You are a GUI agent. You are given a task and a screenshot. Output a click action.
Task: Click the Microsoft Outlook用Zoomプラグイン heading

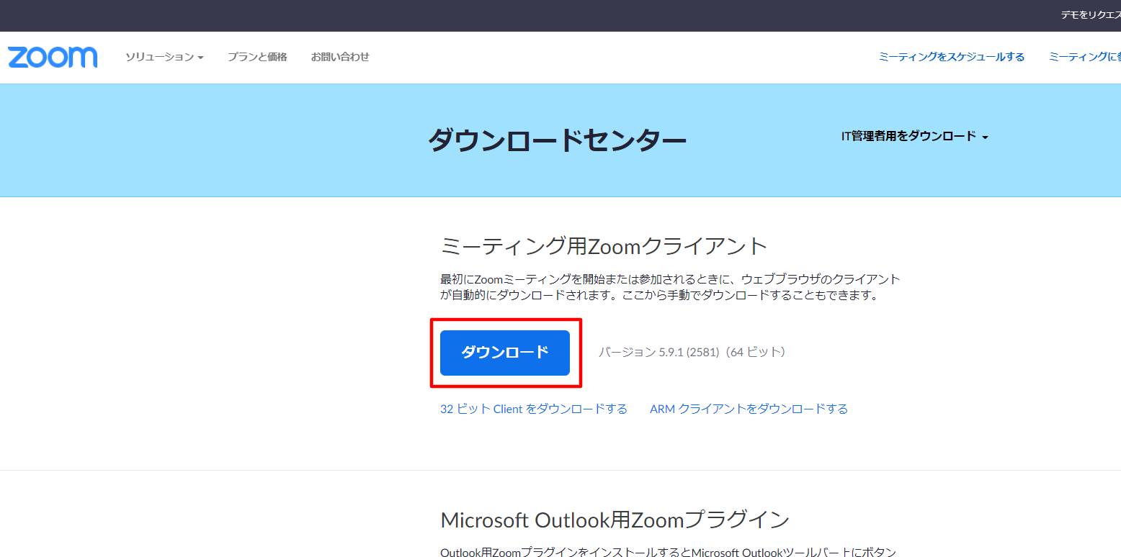coord(615,520)
